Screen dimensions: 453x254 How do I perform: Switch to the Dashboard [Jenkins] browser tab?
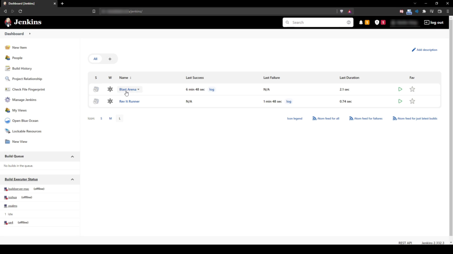[x=28, y=4]
